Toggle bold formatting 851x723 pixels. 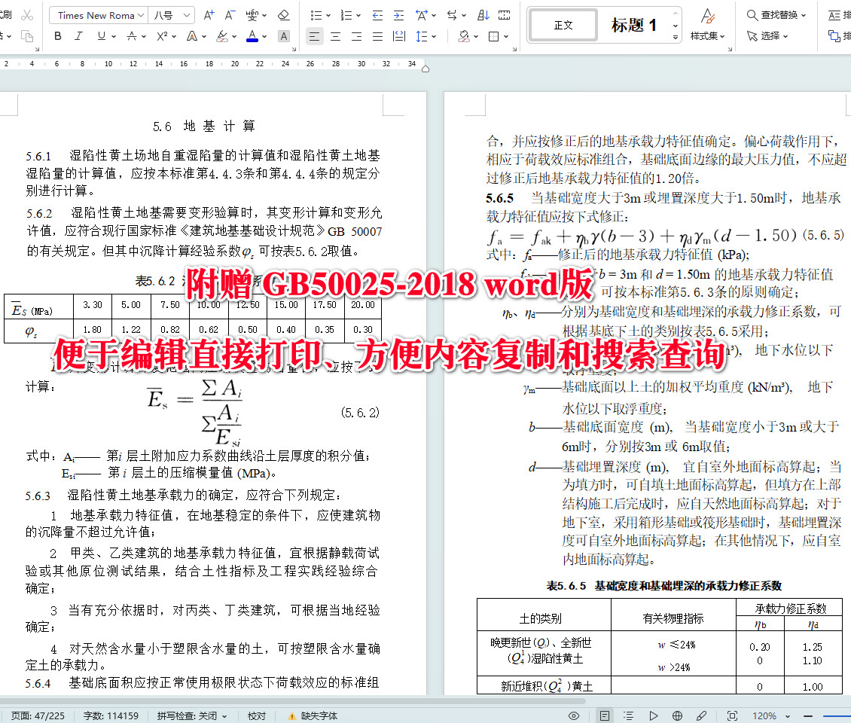58,36
